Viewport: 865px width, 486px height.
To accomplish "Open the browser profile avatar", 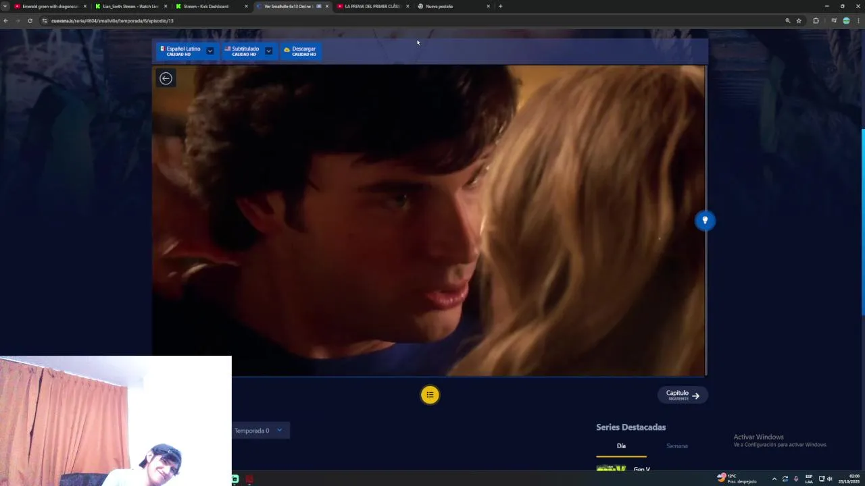I will coord(846,21).
